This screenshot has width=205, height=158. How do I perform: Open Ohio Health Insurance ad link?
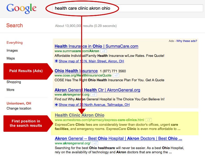(76, 71)
